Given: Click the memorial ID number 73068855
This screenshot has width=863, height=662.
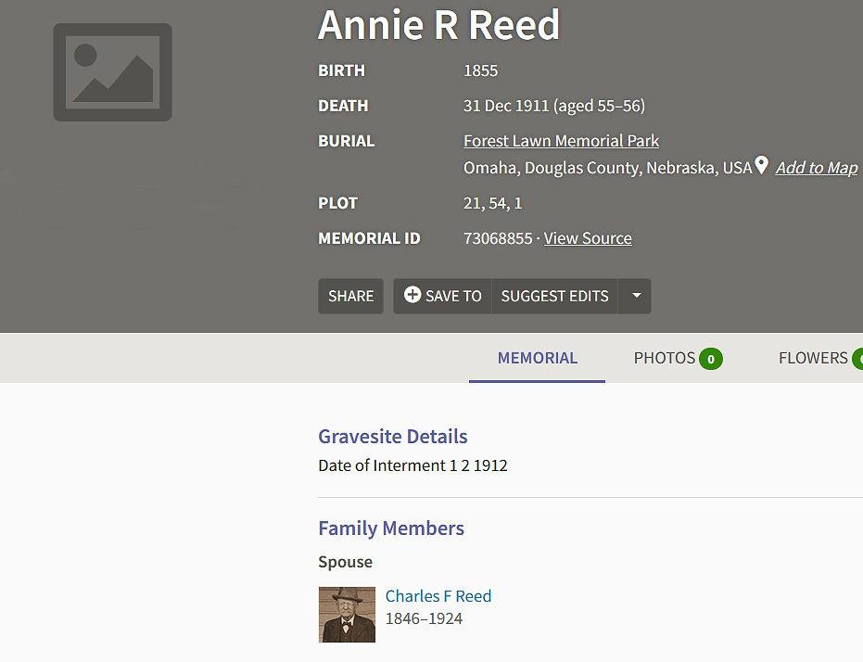Looking at the screenshot, I should 498,238.
